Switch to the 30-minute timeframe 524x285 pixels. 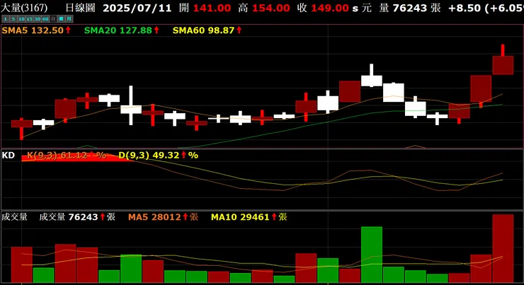point(38,19)
